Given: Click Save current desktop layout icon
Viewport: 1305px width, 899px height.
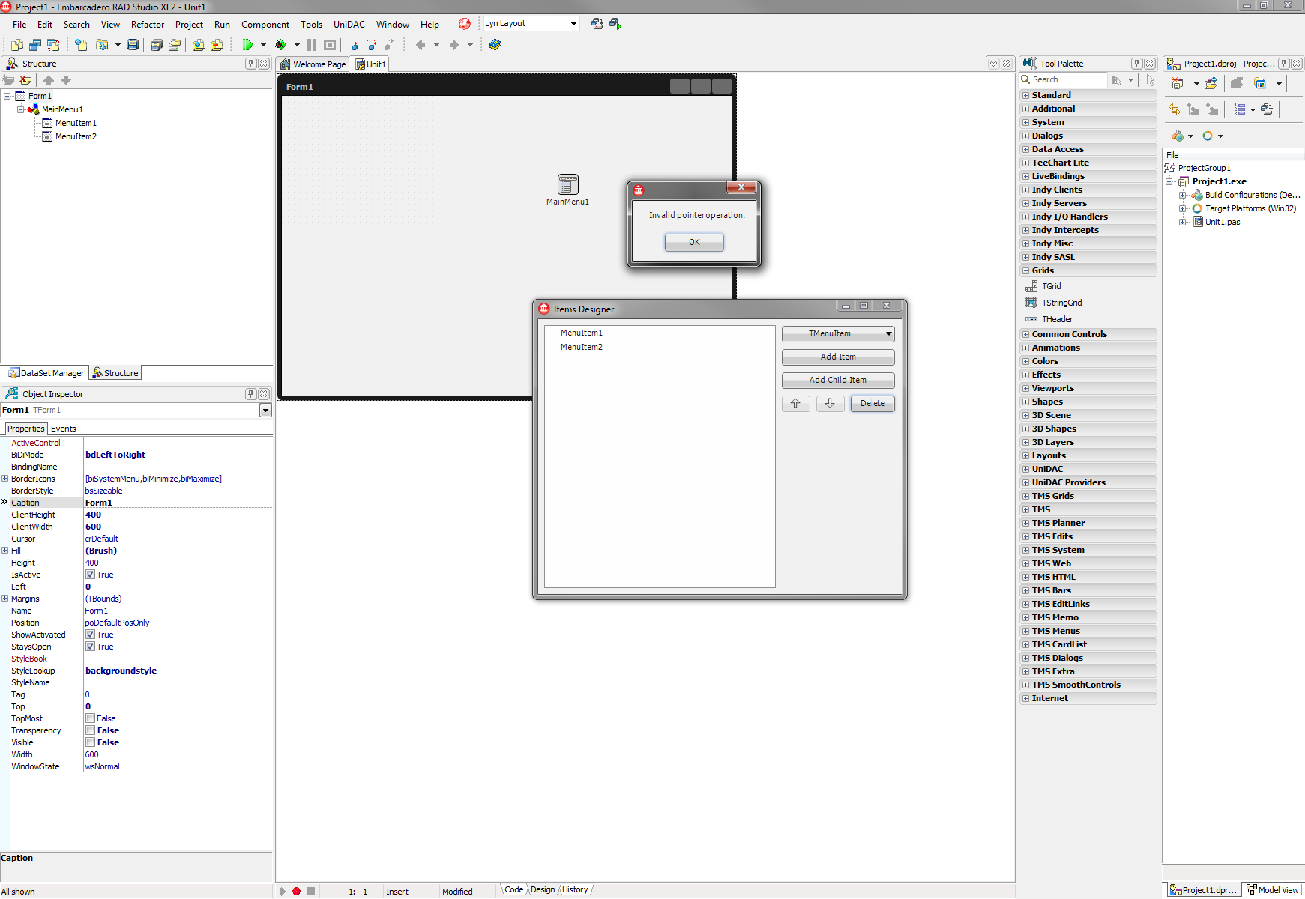Looking at the screenshot, I should point(597,24).
